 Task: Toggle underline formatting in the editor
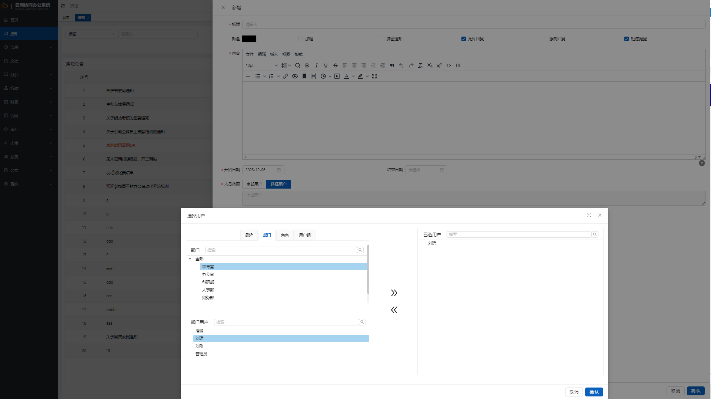[326, 65]
